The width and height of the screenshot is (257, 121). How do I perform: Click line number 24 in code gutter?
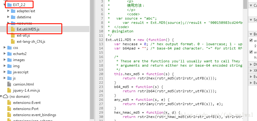pos(101,91)
